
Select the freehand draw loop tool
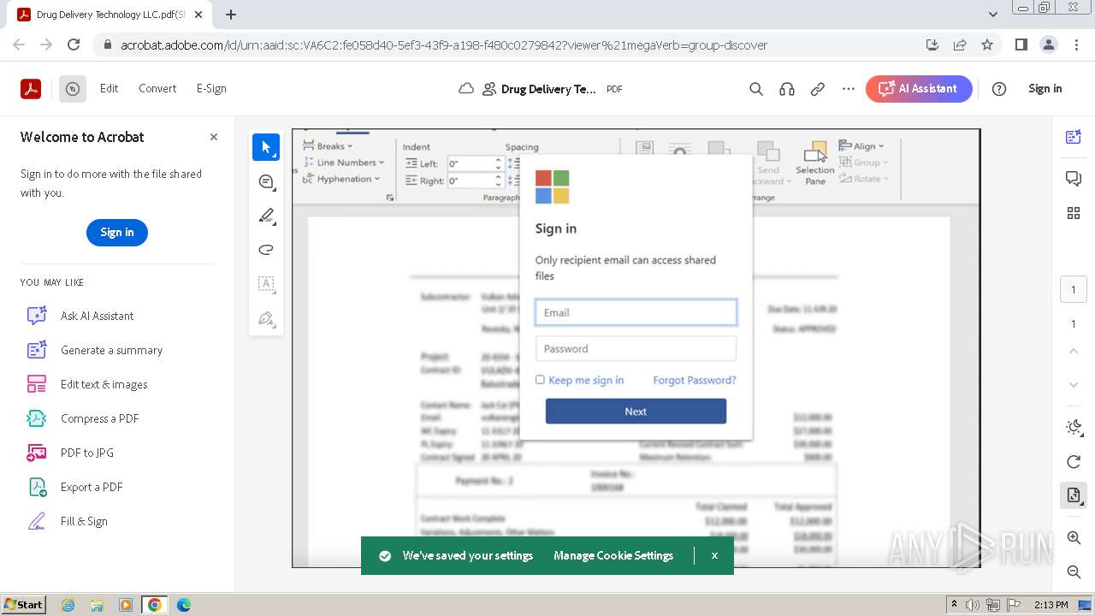click(266, 250)
